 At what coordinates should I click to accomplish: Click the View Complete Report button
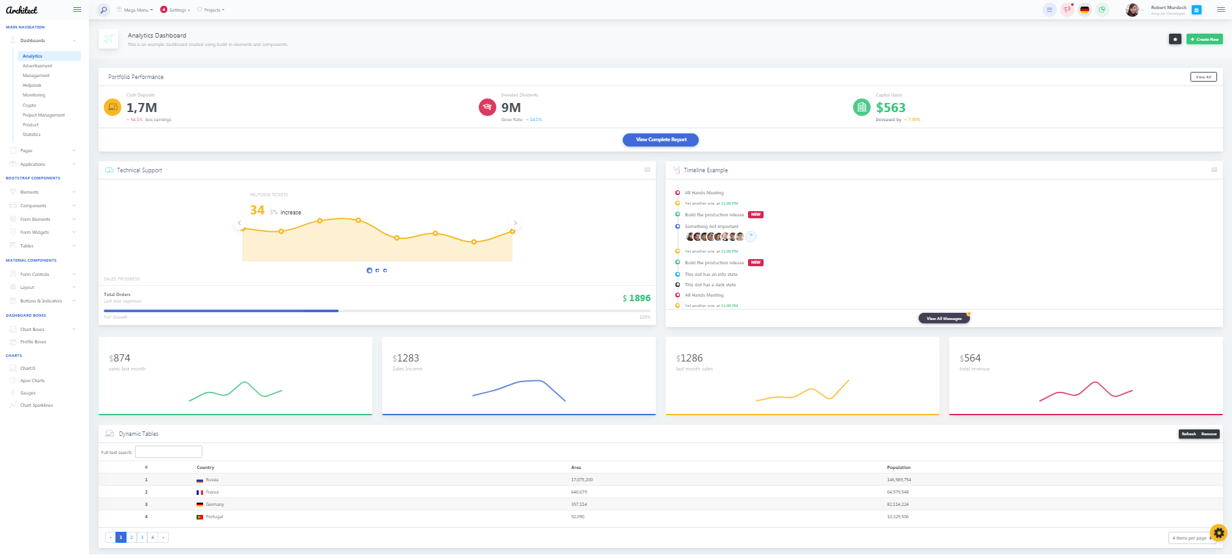tap(660, 140)
